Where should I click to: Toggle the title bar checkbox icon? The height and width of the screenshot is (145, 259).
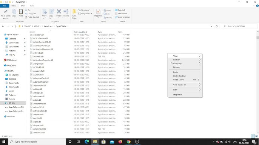click(6, 2)
